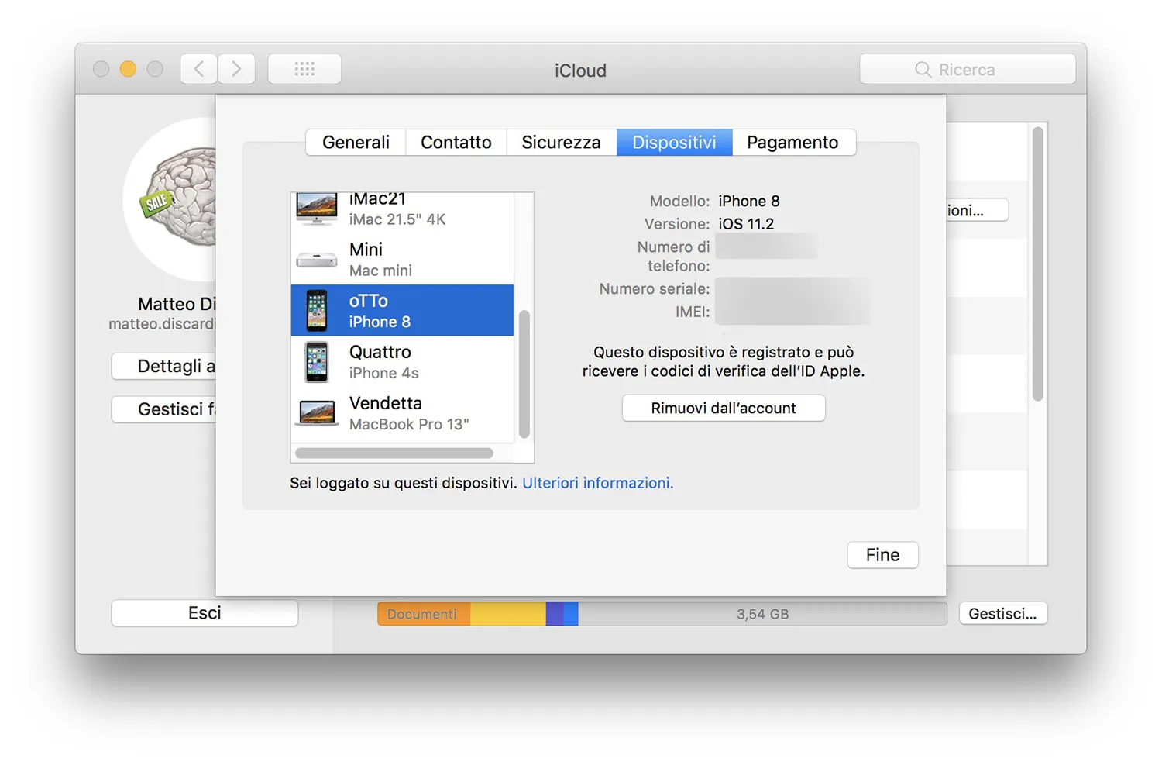
Task: Click the Quattro iPhone 4s icon
Action: [x=317, y=362]
